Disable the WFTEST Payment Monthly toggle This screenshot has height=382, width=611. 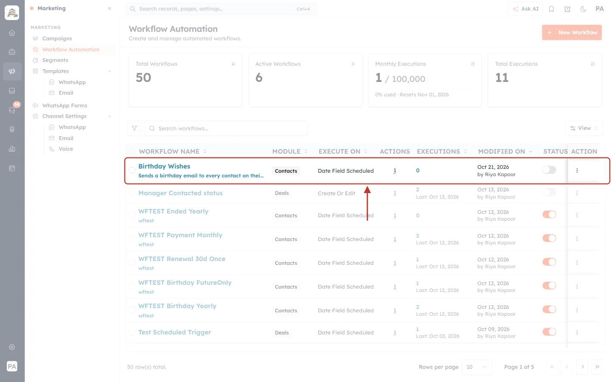tap(549, 238)
